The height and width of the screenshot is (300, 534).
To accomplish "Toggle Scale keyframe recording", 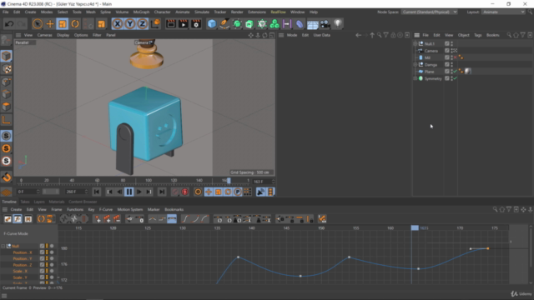I will click(219, 192).
